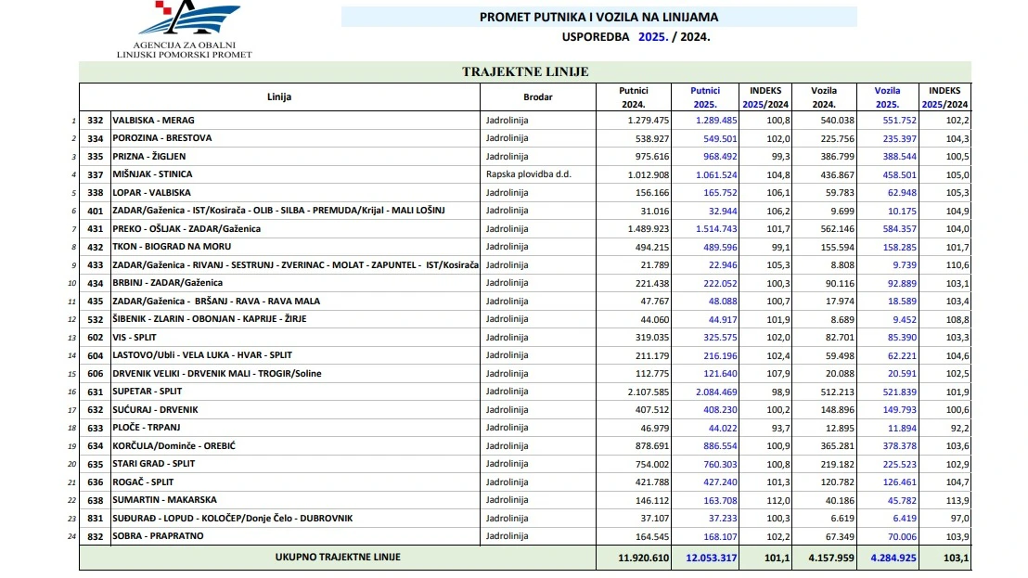Click the PROMET PUTNIKA I VOZILA title
This screenshot has width=1028, height=578.
tap(598, 17)
